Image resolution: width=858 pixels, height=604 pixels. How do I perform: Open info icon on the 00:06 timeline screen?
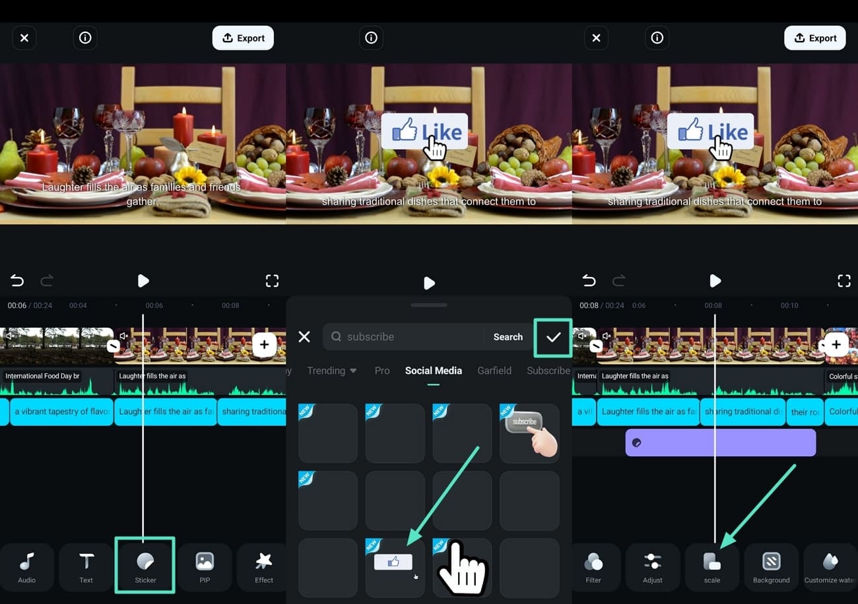point(85,38)
